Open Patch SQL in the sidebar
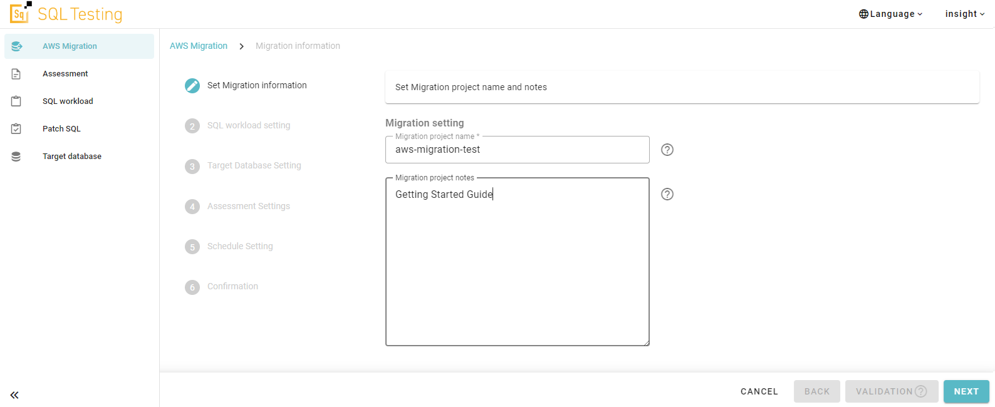 79,129
